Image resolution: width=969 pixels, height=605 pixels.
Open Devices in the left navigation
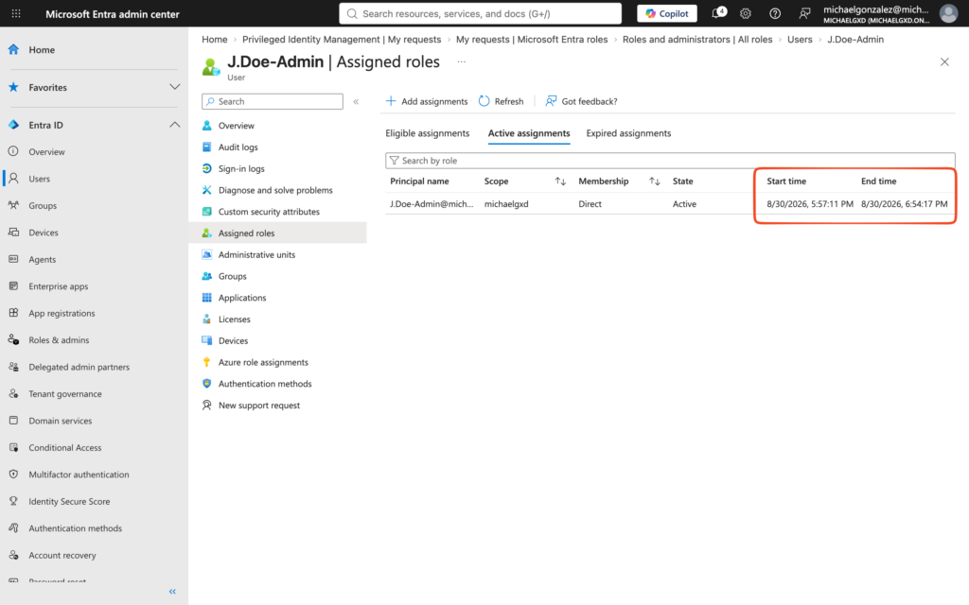click(x=44, y=233)
